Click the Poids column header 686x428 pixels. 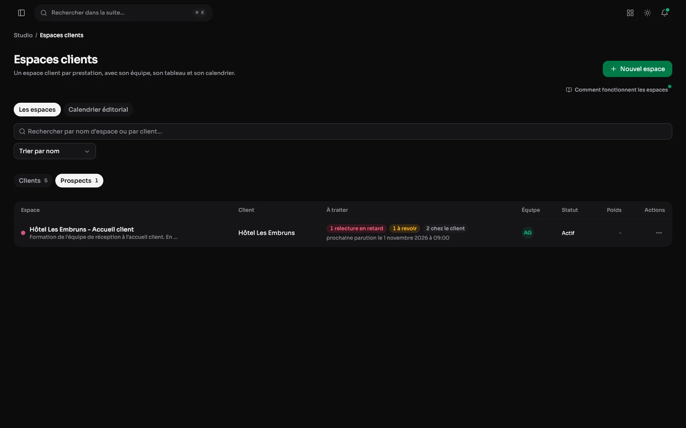click(x=614, y=210)
